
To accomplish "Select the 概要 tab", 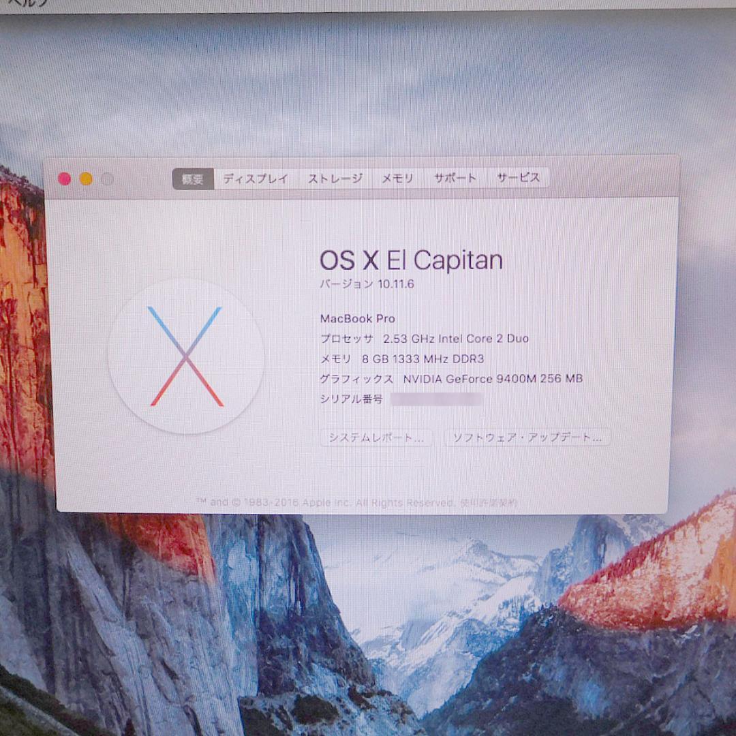I will 193,179.
